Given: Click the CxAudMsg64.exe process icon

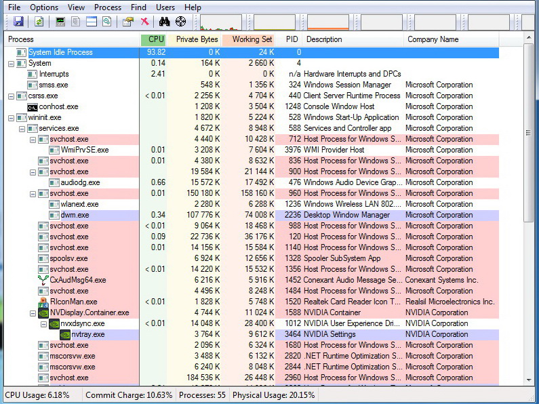Looking at the screenshot, I should [x=43, y=280].
